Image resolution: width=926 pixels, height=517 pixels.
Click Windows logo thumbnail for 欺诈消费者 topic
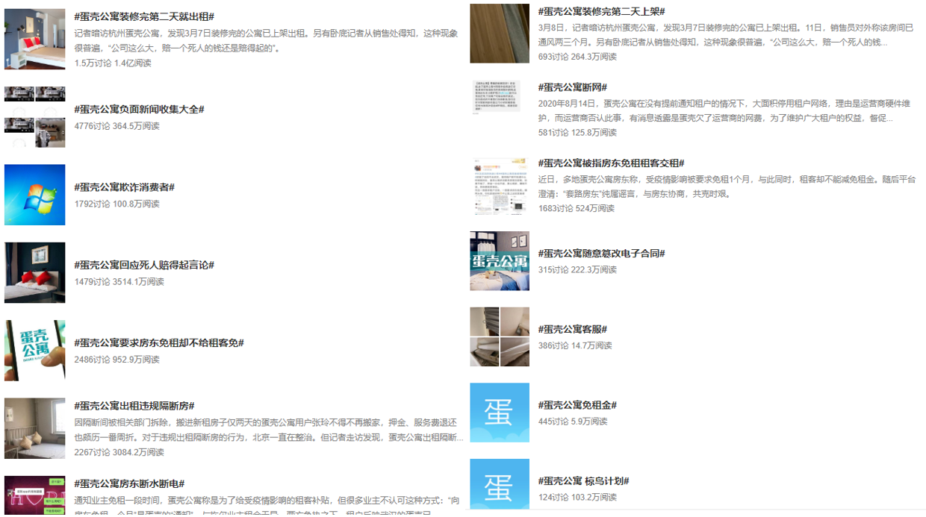tap(34, 195)
